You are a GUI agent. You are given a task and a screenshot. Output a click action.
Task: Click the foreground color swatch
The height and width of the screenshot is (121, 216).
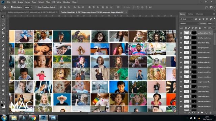[2, 105]
